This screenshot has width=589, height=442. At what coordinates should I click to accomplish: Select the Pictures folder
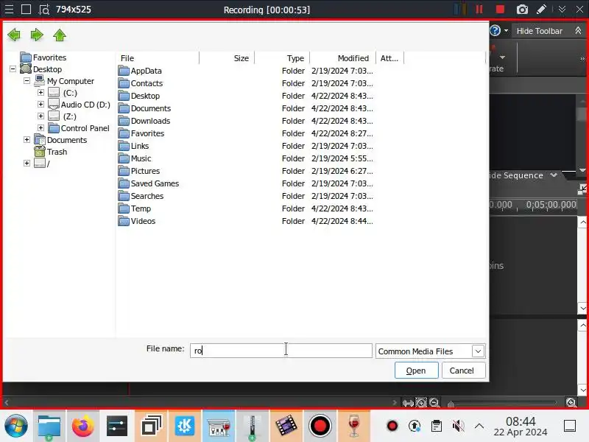(145, 171)
